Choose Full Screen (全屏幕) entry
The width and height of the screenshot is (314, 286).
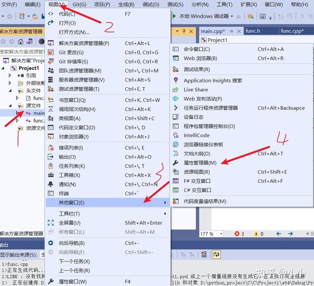[x=108, y=223]
